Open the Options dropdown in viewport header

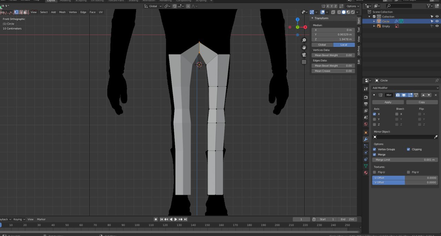point(353,6)
